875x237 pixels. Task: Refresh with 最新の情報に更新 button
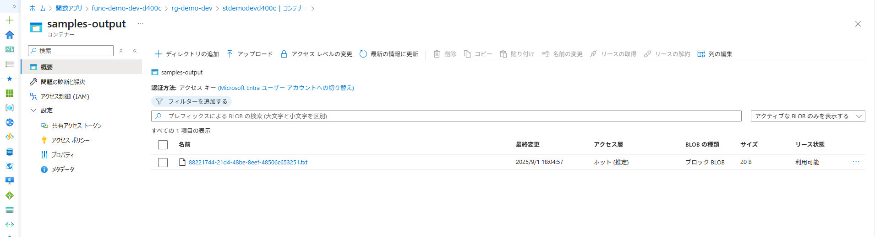[389, 54]
